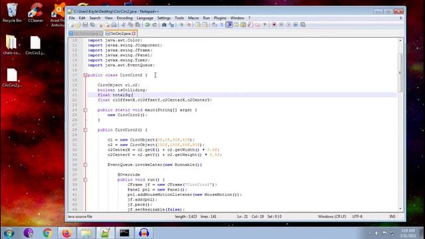Screen dimensions: 425x239
Task: Open the Document Map panel icon
Action: coord(243,25)
